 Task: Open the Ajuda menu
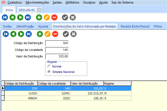point(103,2)
